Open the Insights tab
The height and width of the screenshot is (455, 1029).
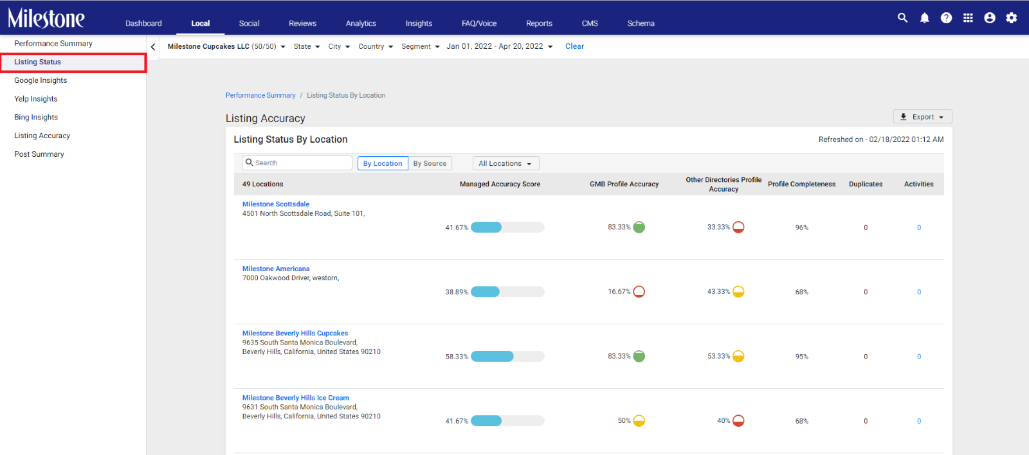click(x=419, y=23)
